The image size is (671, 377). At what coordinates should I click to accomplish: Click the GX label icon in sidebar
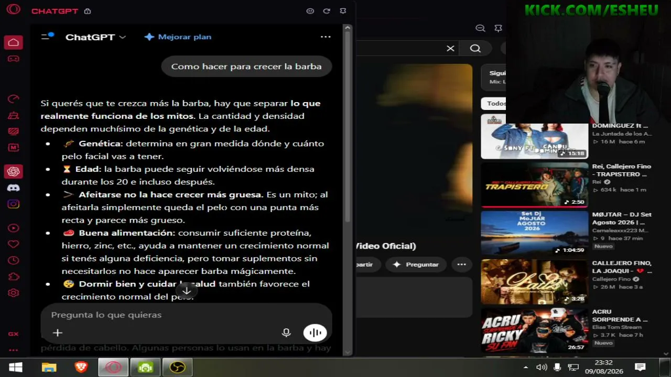13,334
